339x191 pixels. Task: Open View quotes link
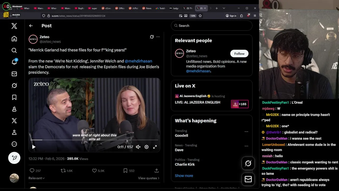(x=149, y=178)
